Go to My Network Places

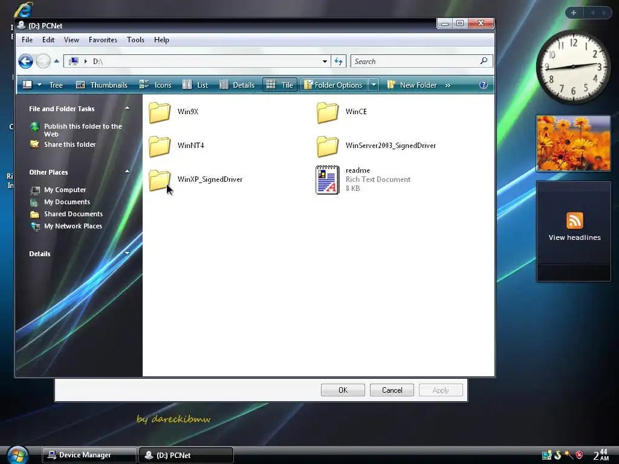pyautogui.click(x=73, y=226)
